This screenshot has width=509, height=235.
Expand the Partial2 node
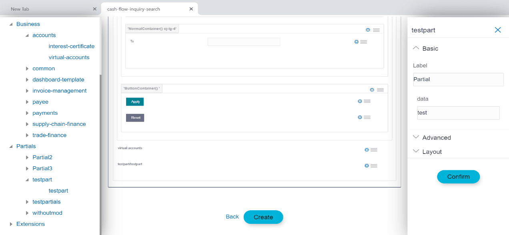pos(27,157)
